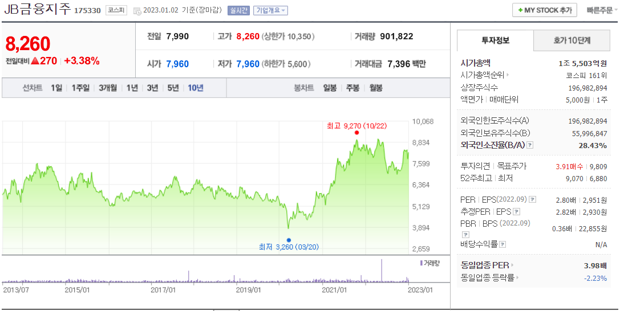The height and width of the screenshot is (311, 620).
Task: Click the 목표주가 link
Action: (x=512, y=166)
